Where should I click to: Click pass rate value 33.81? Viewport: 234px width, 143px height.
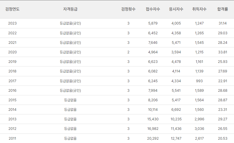[223, 52]
